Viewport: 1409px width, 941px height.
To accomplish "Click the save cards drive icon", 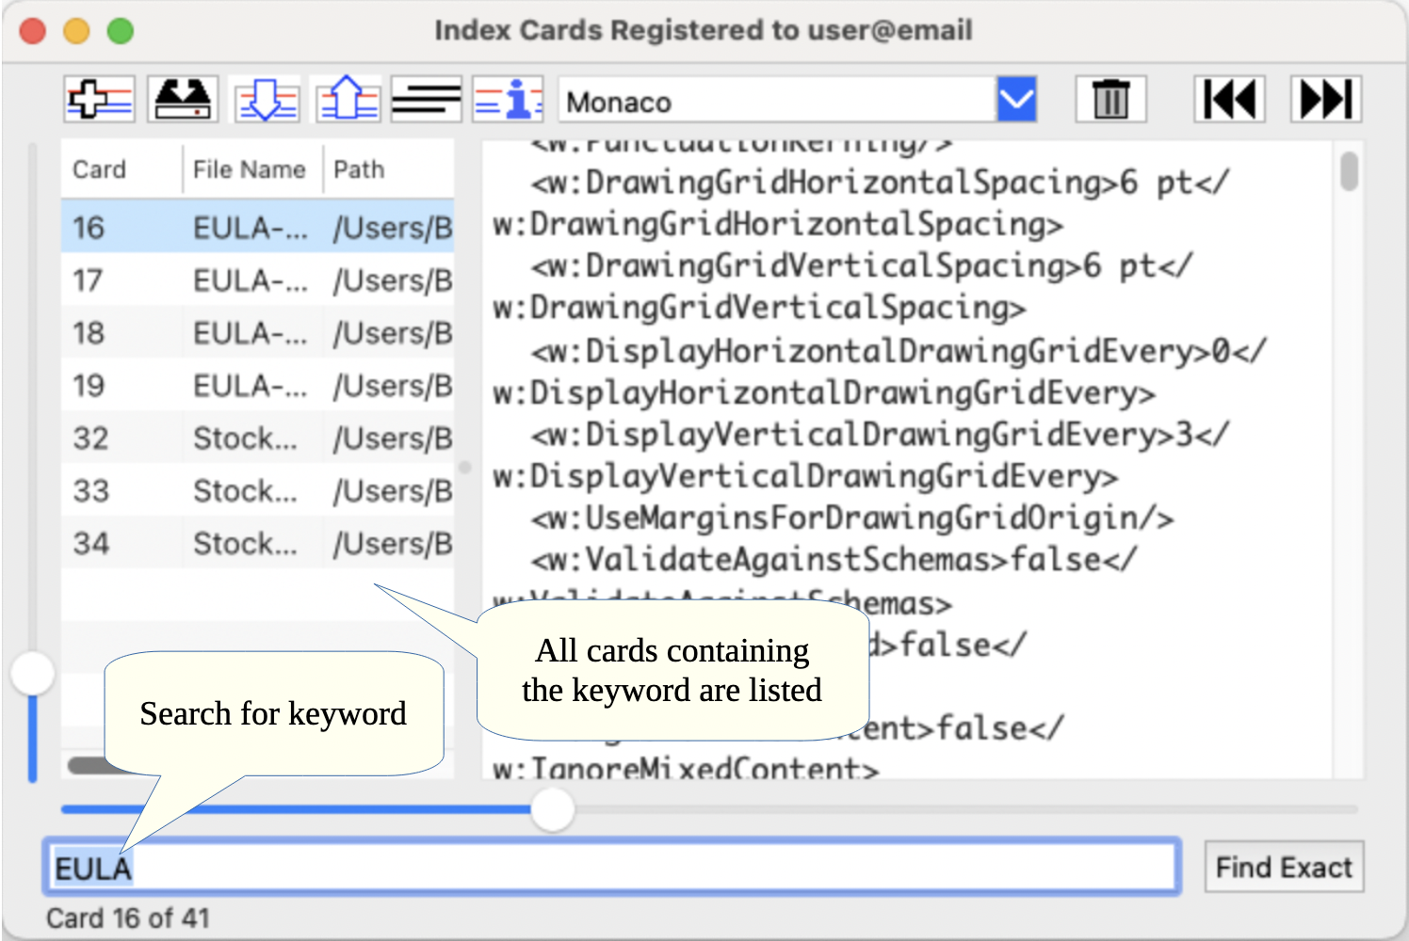I will tap(183, 100).
